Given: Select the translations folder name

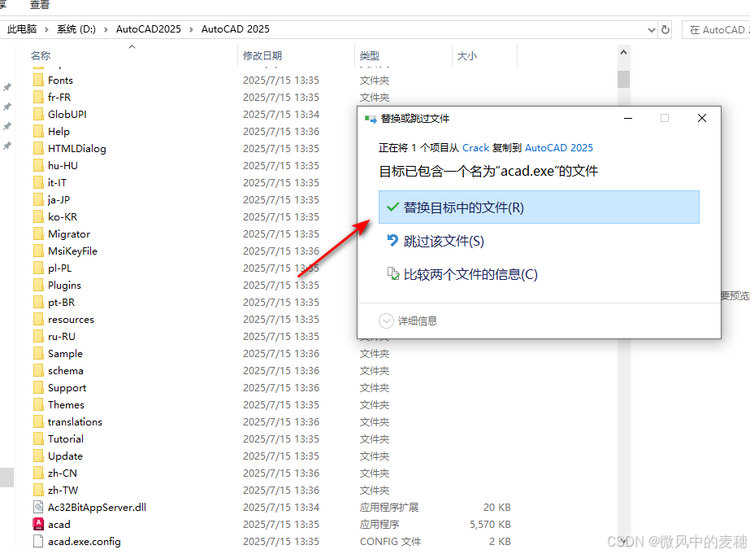Looking at the screenshot, I should click(x=75, y=422).
